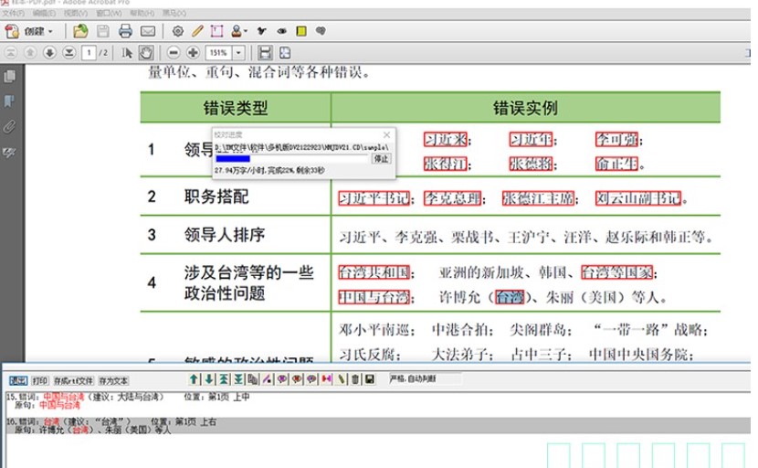Image resolution: width=758 pixels, height=468 pixels.
Task: Click the pink bowtie icon
Action: (x=327, y=379)
